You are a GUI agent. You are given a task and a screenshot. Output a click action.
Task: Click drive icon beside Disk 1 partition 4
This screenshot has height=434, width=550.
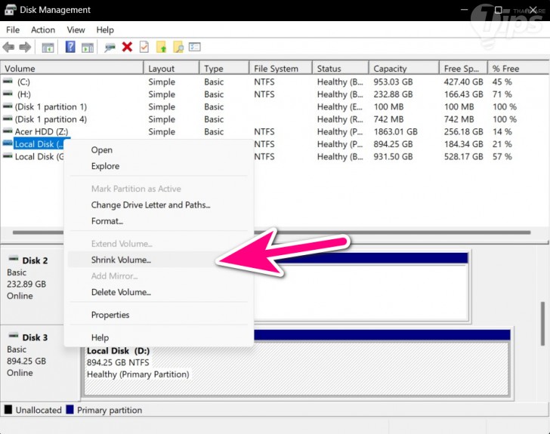8,119
